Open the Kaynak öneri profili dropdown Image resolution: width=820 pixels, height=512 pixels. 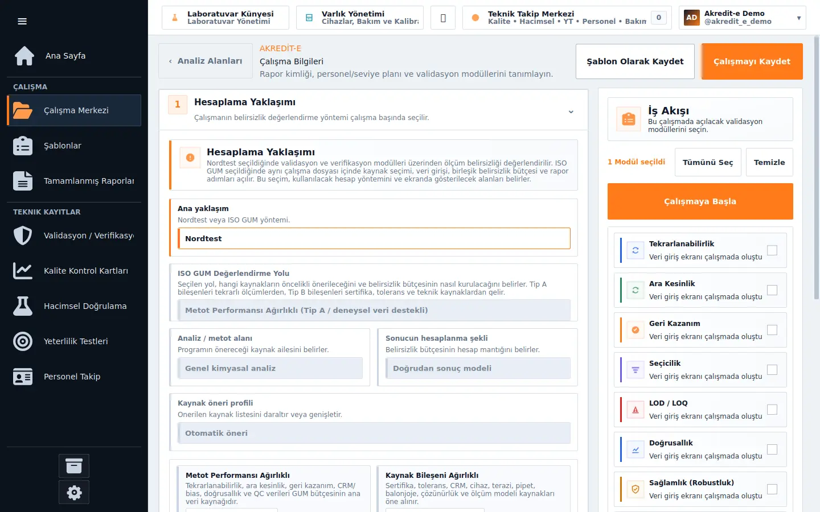coord(374,433)
